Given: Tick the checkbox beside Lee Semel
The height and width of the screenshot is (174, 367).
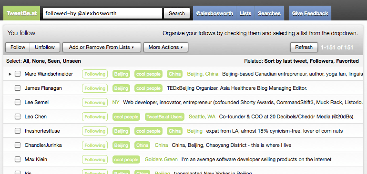Looking at the screenshot, I should coord(18,103).
